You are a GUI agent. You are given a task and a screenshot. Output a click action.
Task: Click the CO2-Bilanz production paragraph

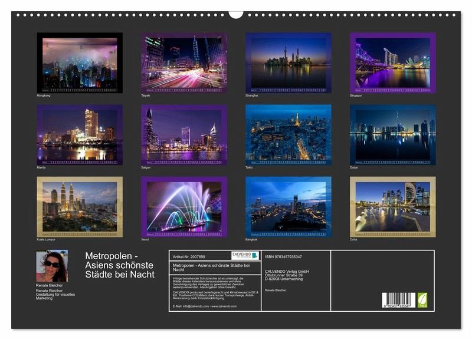click(215, 295)
